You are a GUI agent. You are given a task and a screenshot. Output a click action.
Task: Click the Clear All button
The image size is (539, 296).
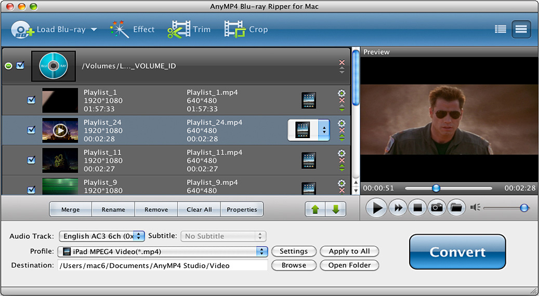pyautogui.click(x=199, y=209)
